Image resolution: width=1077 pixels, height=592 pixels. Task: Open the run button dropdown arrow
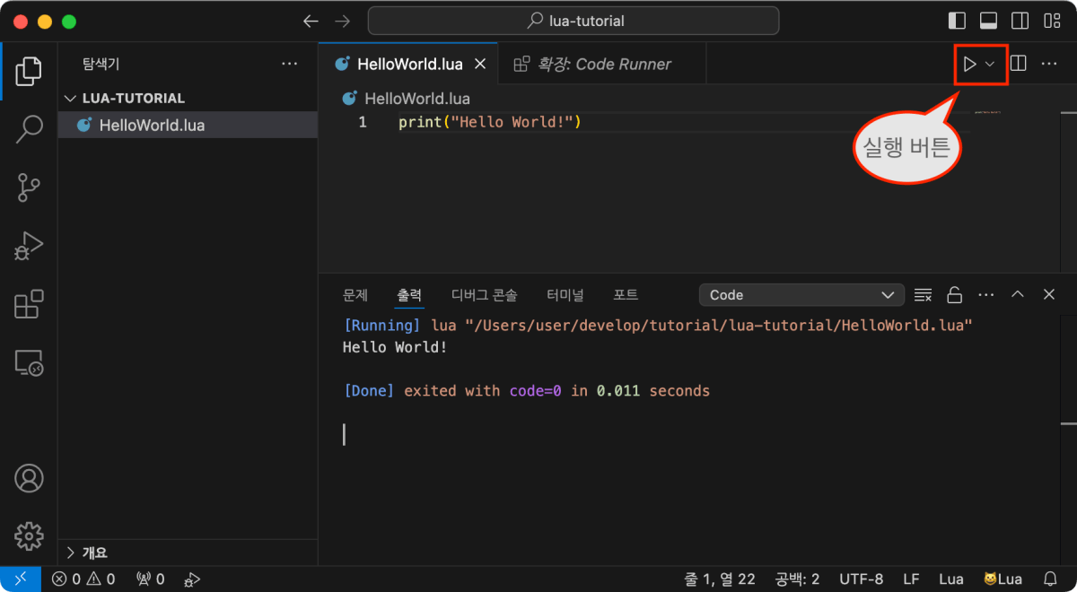click(x=990, y=64)
